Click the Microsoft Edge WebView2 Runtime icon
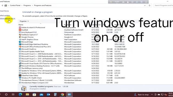Image resolution: width=173 pixels, height=97 pixels. pos(20,44)
